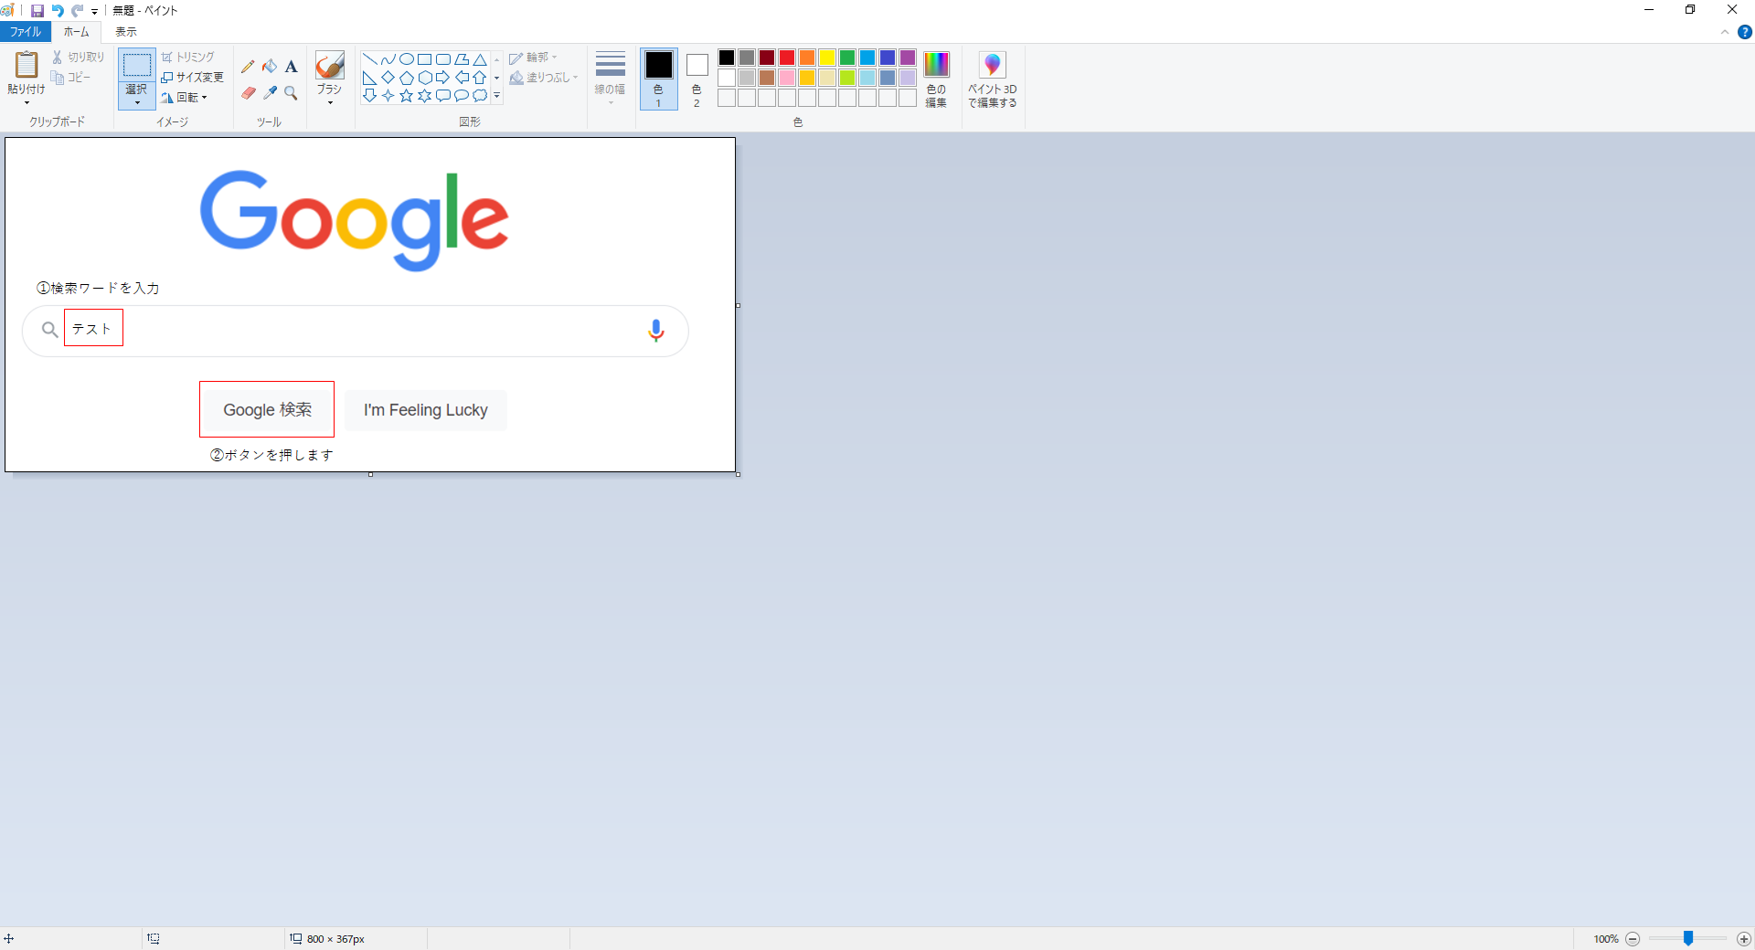Viewport: 1755px width, 950px height.
Task: Open Paint help via question mark icon
Action: pyautogui.click(x=1744, y=32)
